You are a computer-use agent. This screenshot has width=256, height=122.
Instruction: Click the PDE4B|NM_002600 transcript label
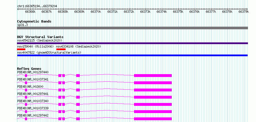pyautogui.click(x=30, y=87)
